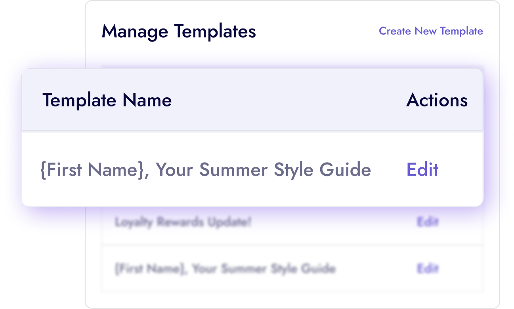
Task: Click Edit on the bottom Summer Style Guide row
Action: tap(427, 268)
